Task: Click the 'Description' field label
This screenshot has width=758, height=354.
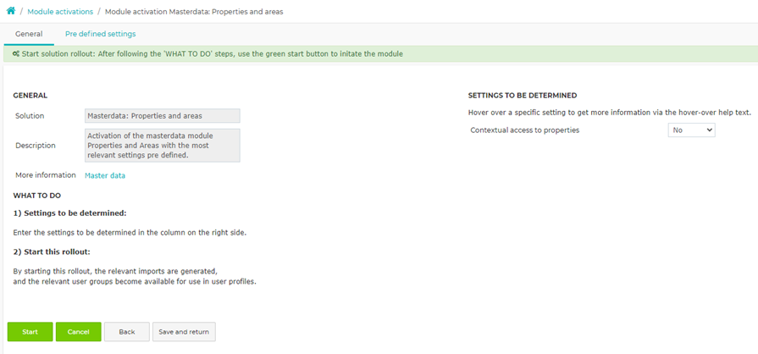Action: pos(36,145)
